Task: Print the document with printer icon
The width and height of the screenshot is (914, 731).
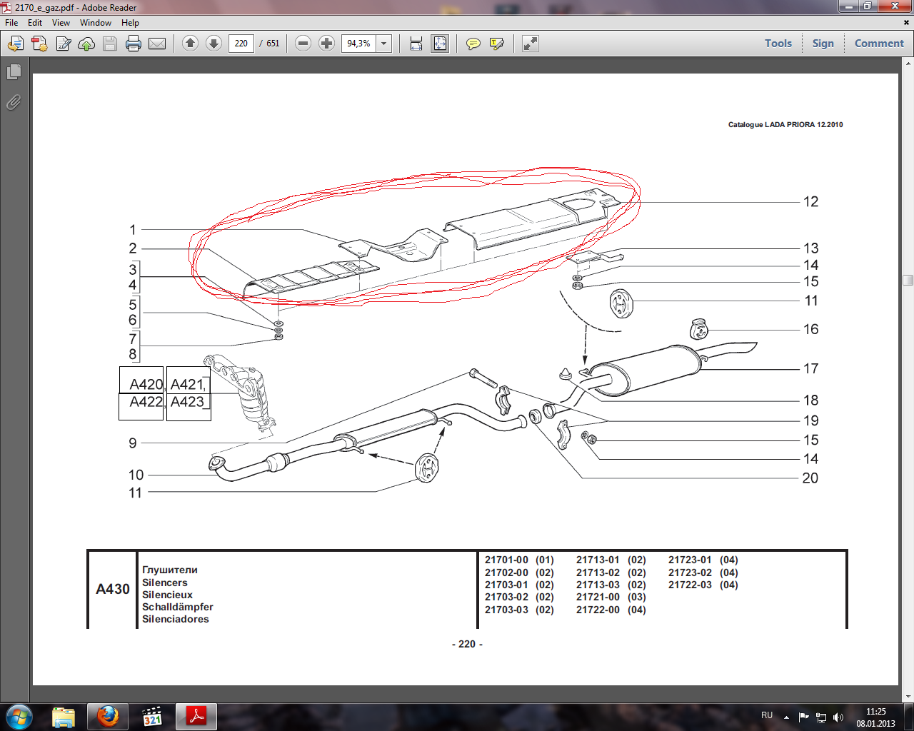Action: 134,44
